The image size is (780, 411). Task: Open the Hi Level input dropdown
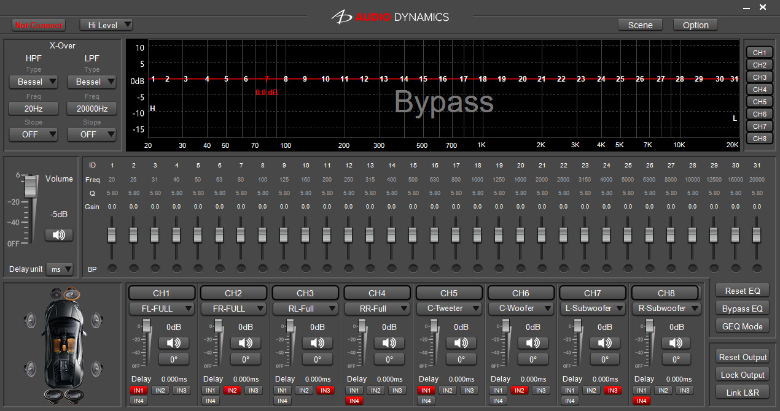point(106,25)
